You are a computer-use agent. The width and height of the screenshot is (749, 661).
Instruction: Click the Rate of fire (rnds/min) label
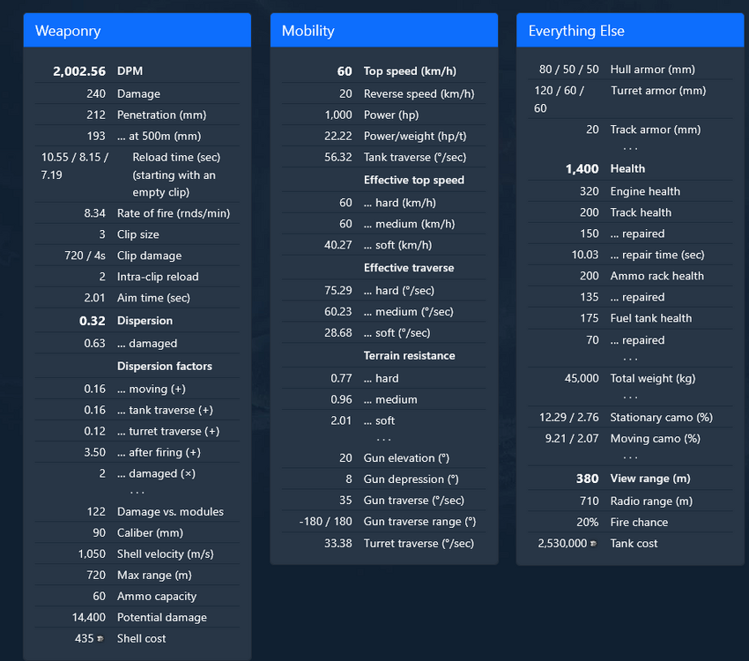click(174, 213)
